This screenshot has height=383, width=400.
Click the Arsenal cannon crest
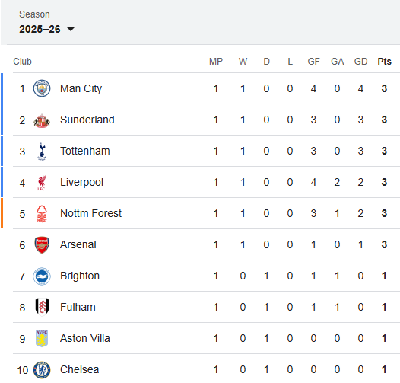pos(42,244)
